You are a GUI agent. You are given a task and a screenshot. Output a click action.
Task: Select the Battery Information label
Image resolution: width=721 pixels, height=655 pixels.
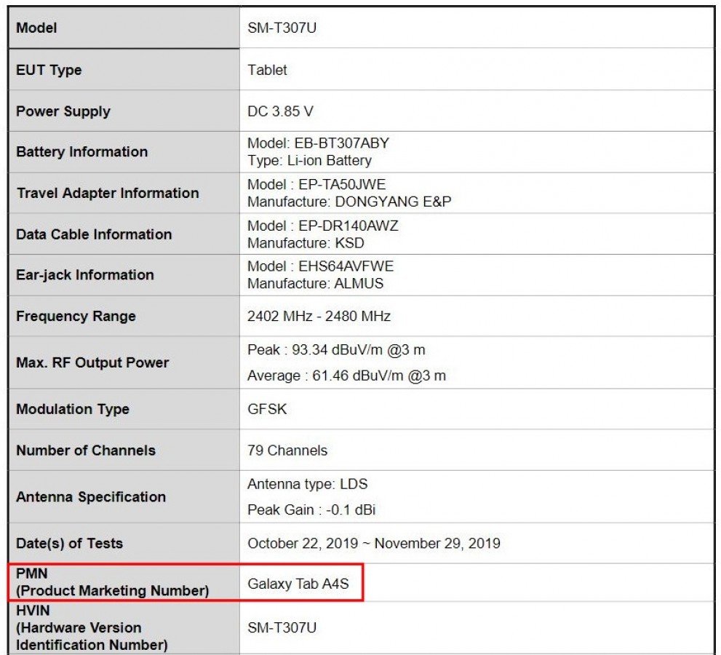point(81,152)
